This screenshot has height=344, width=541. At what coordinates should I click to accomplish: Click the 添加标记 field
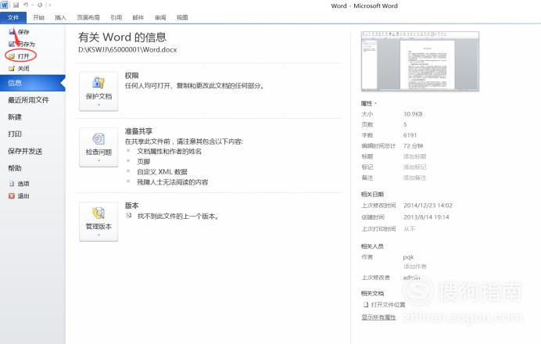tap(414, 167)
